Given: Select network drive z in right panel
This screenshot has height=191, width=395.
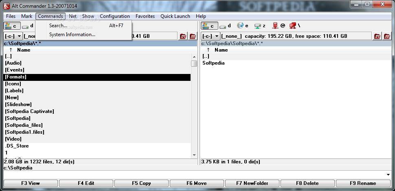Looking at the screenshot, I should 260,26.
